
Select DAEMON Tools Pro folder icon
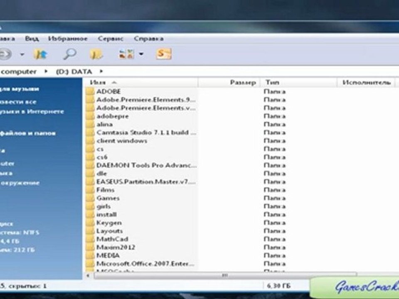tap(90, 165)
